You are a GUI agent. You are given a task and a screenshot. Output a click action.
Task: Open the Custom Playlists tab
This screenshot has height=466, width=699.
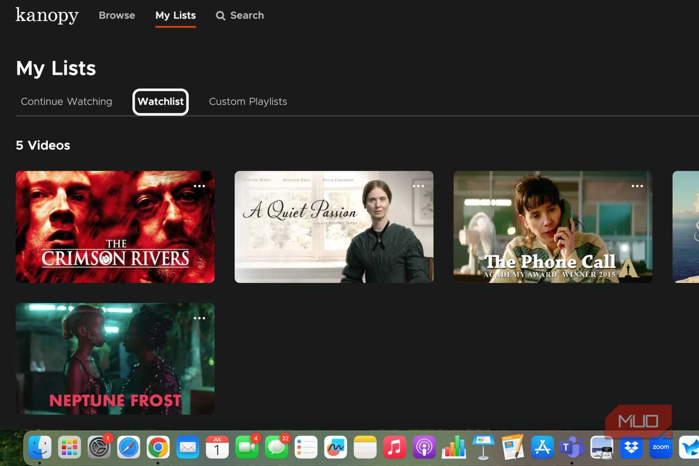pyautogui.click(x=248, y=102)
